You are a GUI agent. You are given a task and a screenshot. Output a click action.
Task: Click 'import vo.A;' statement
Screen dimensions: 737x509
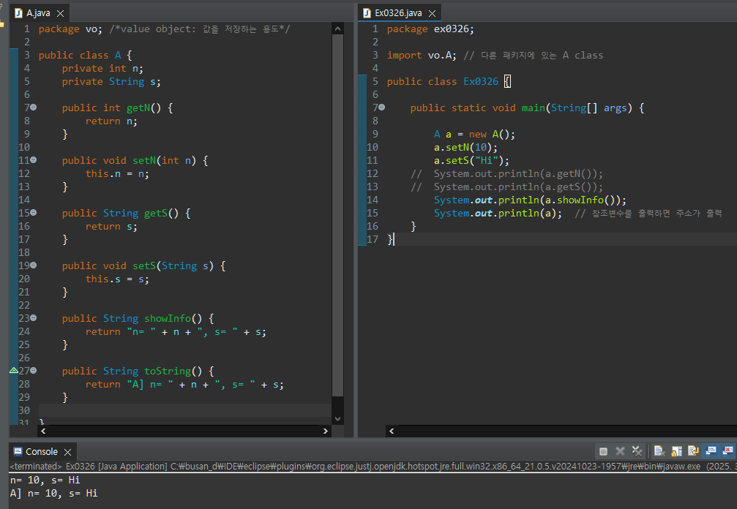[x=422, y=56]
